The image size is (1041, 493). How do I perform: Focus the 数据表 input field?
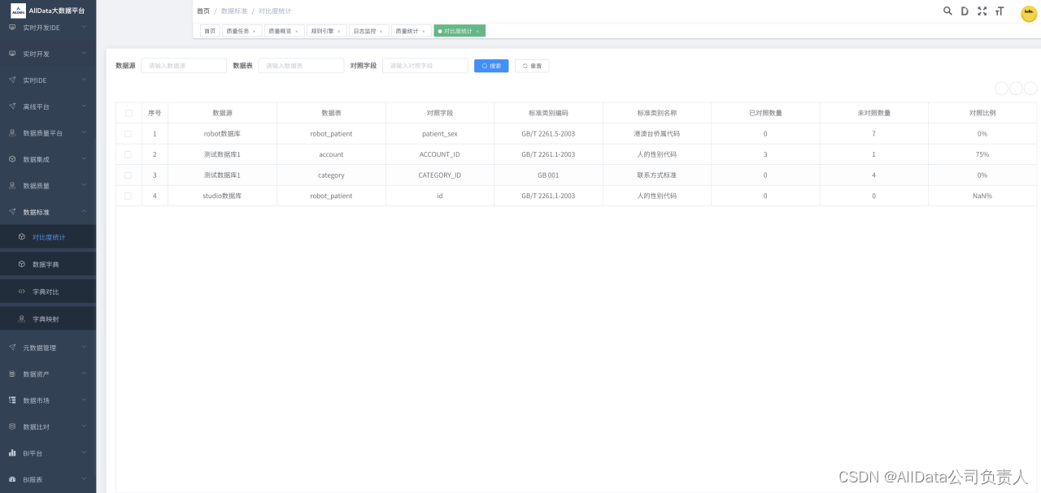click(301, 66)
